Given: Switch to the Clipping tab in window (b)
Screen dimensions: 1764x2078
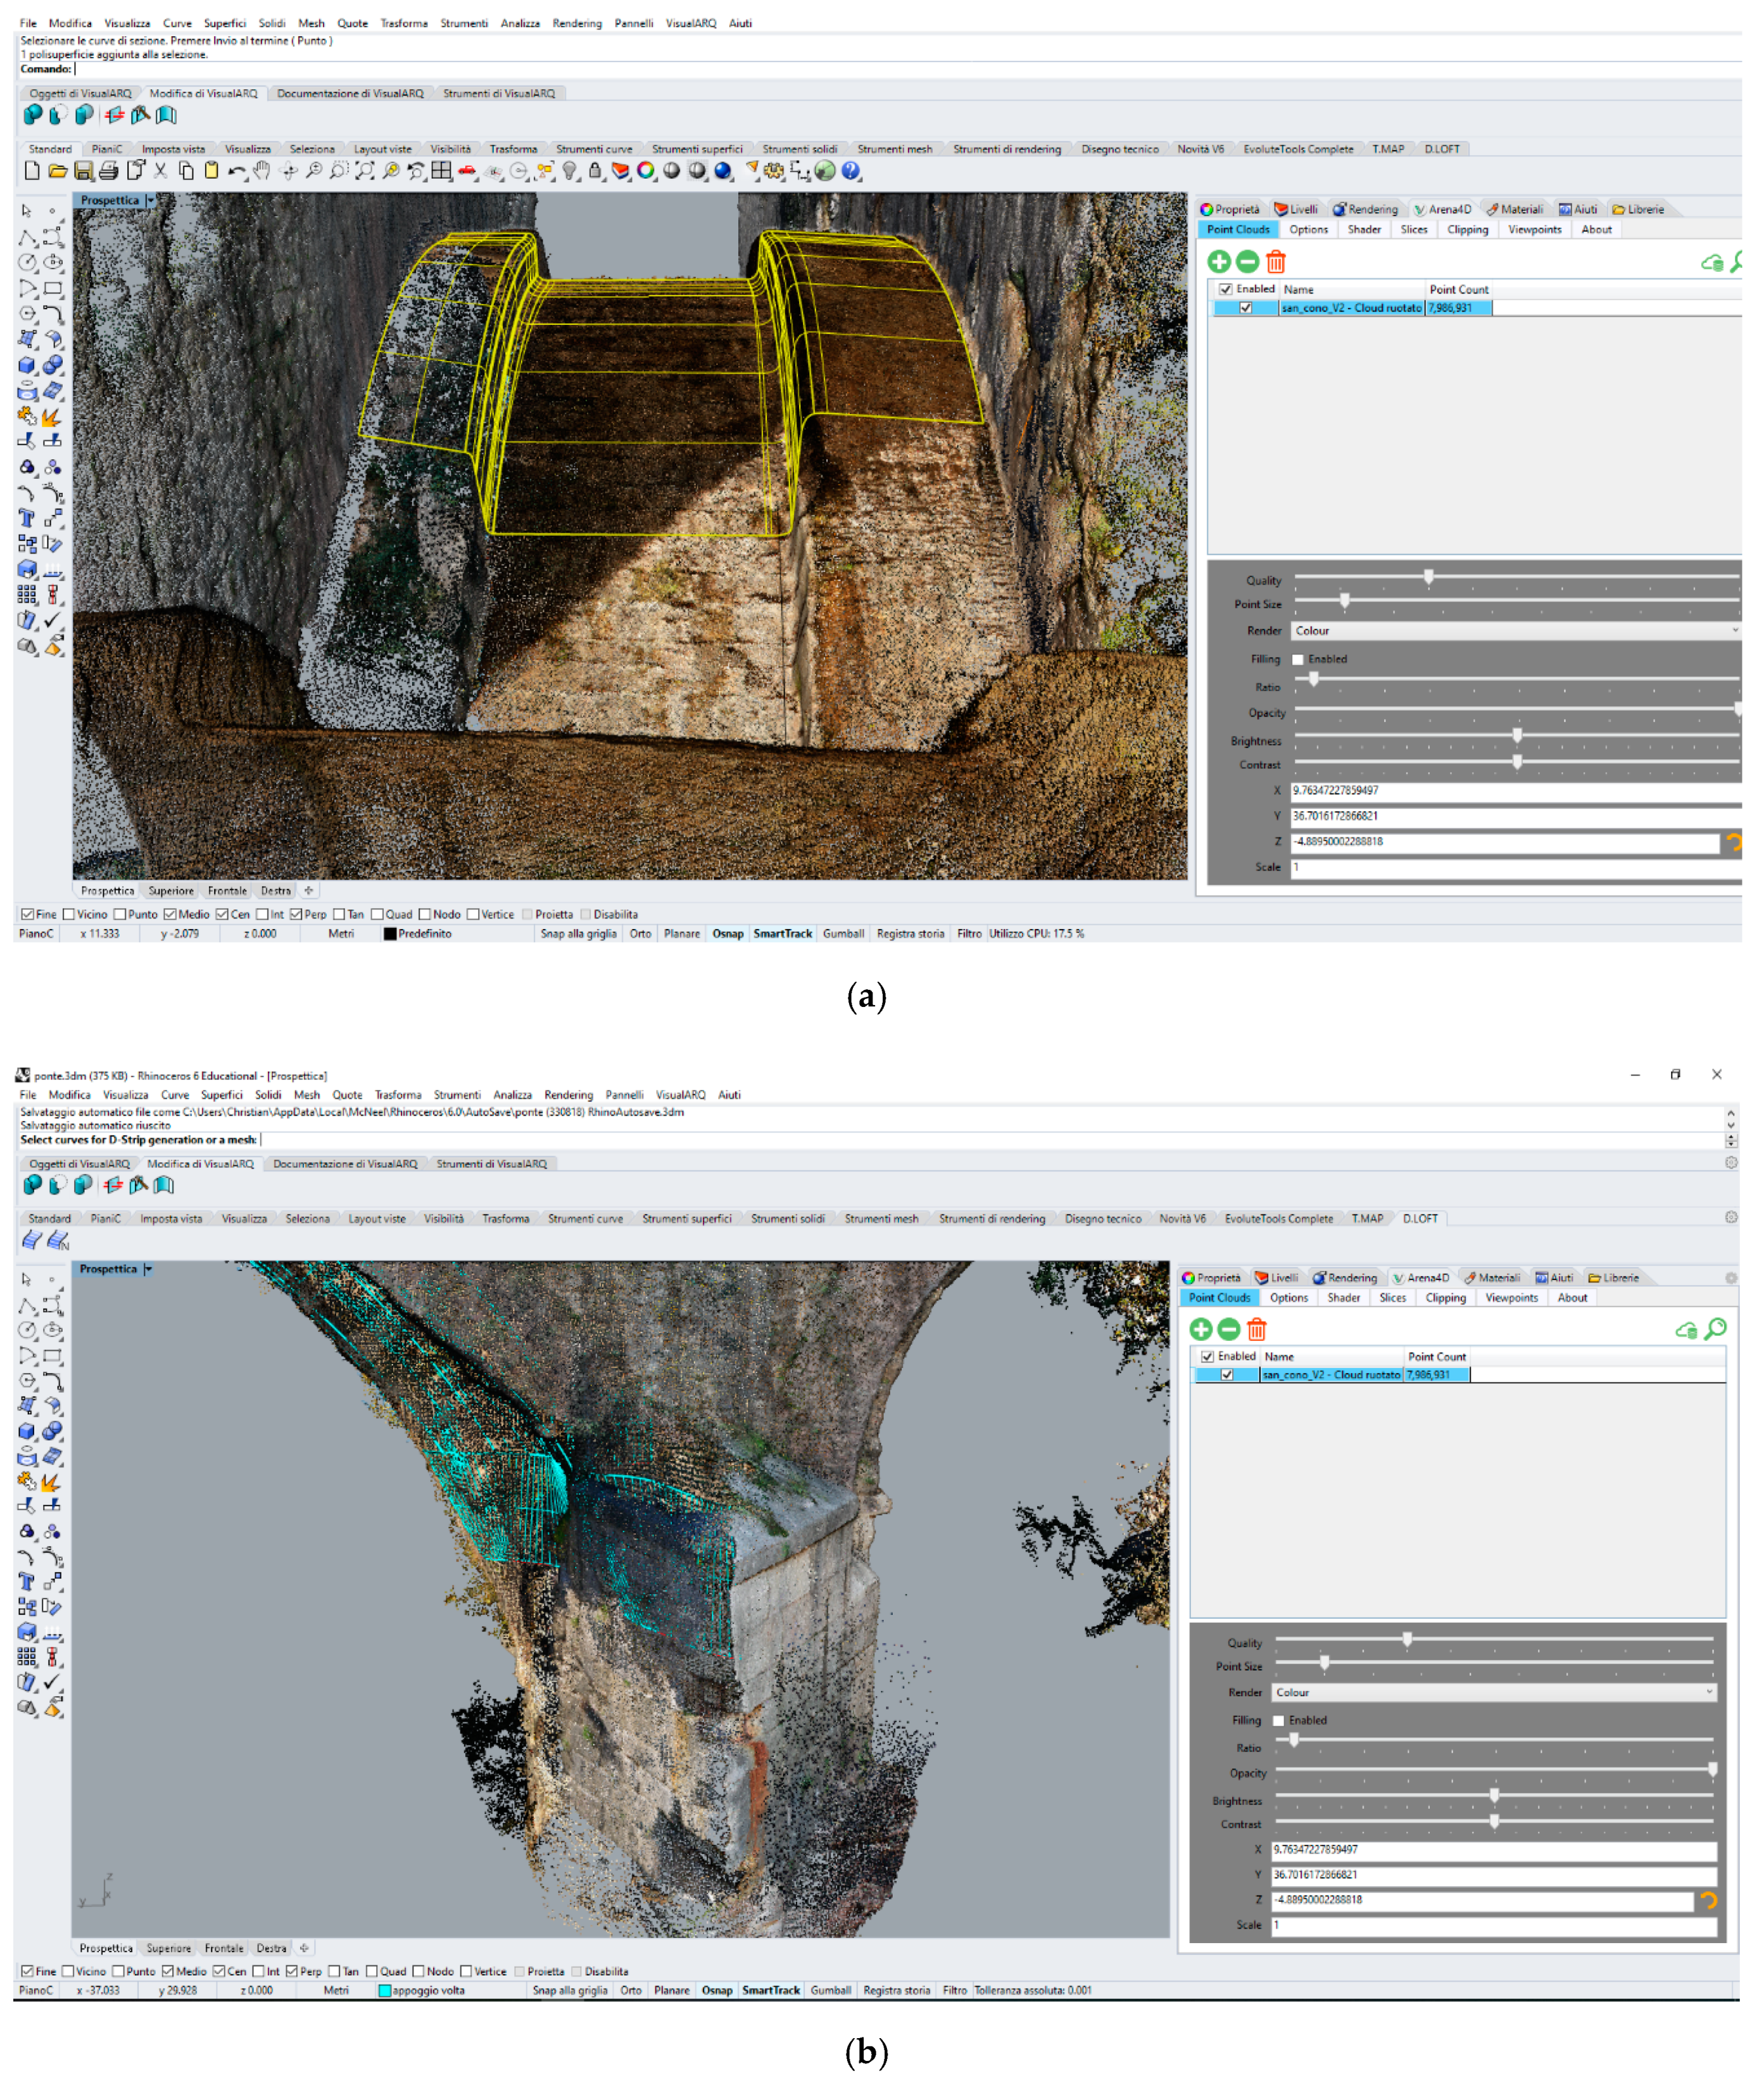Looking at the screenshot, I should click(1445, 1298).
